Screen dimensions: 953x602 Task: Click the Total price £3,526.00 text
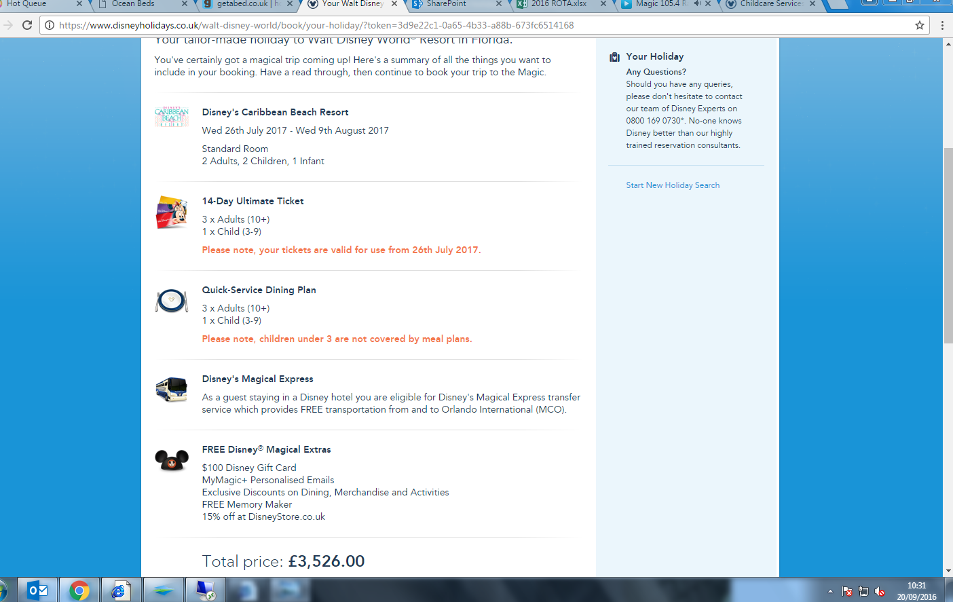[x=283, y=561]
